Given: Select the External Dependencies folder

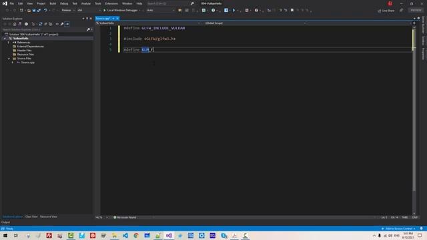Looking at the screenshot, I should click(x=30, y=47).
